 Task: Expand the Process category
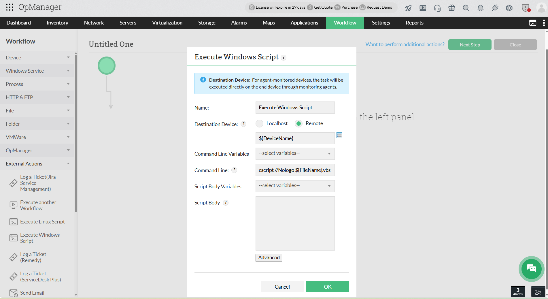(37, 84)
